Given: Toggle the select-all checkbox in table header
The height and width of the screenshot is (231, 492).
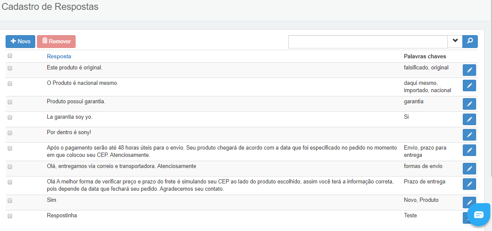Looking at the screenshot, I should [x=10, y=56].
